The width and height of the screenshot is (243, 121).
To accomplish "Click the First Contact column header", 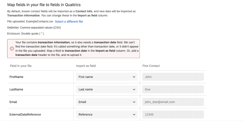I will click(151, 66).
